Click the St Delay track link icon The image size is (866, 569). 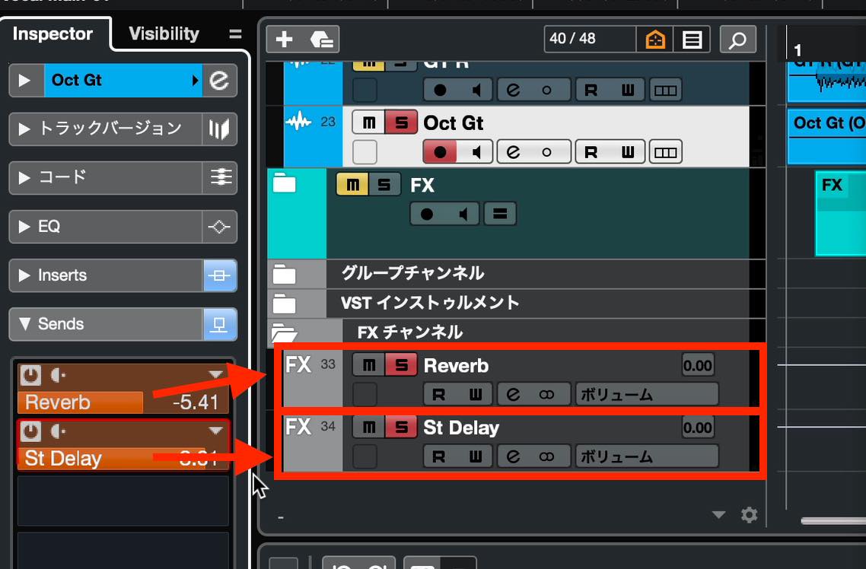tap(546, 456)
